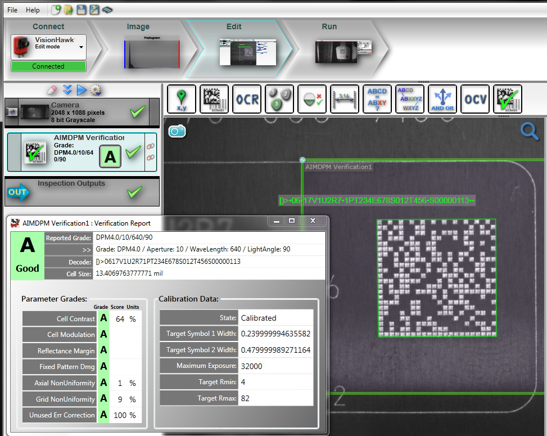Create a new job with toolbar icon
This screenshot has width=547, height=436.
(x=56, y=10)
